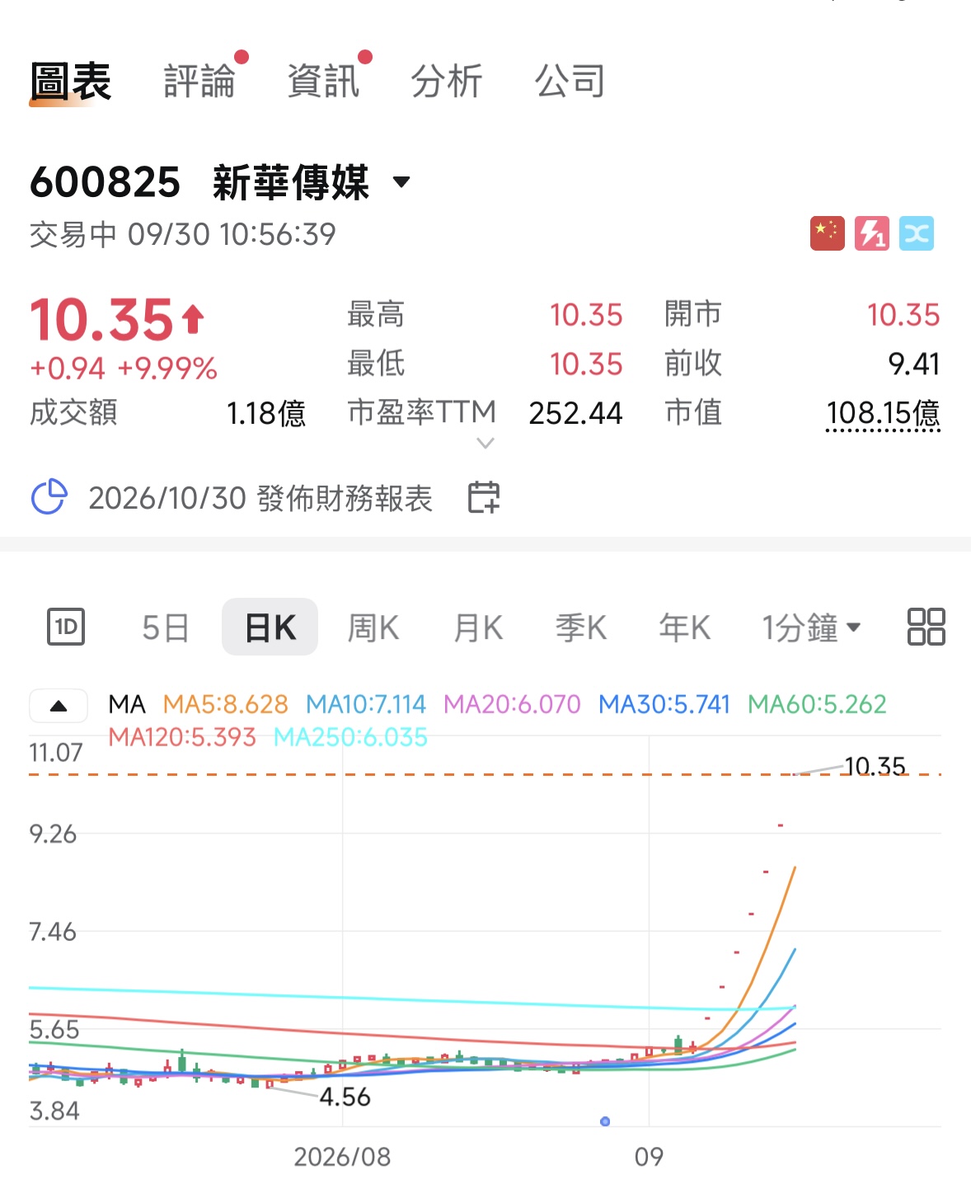Select the 年K chart period
971x1203 pixels.
[684, 628]
